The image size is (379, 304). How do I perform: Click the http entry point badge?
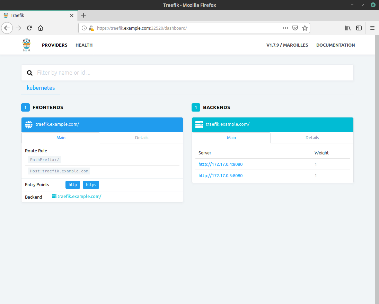click(x=73, y=185)
